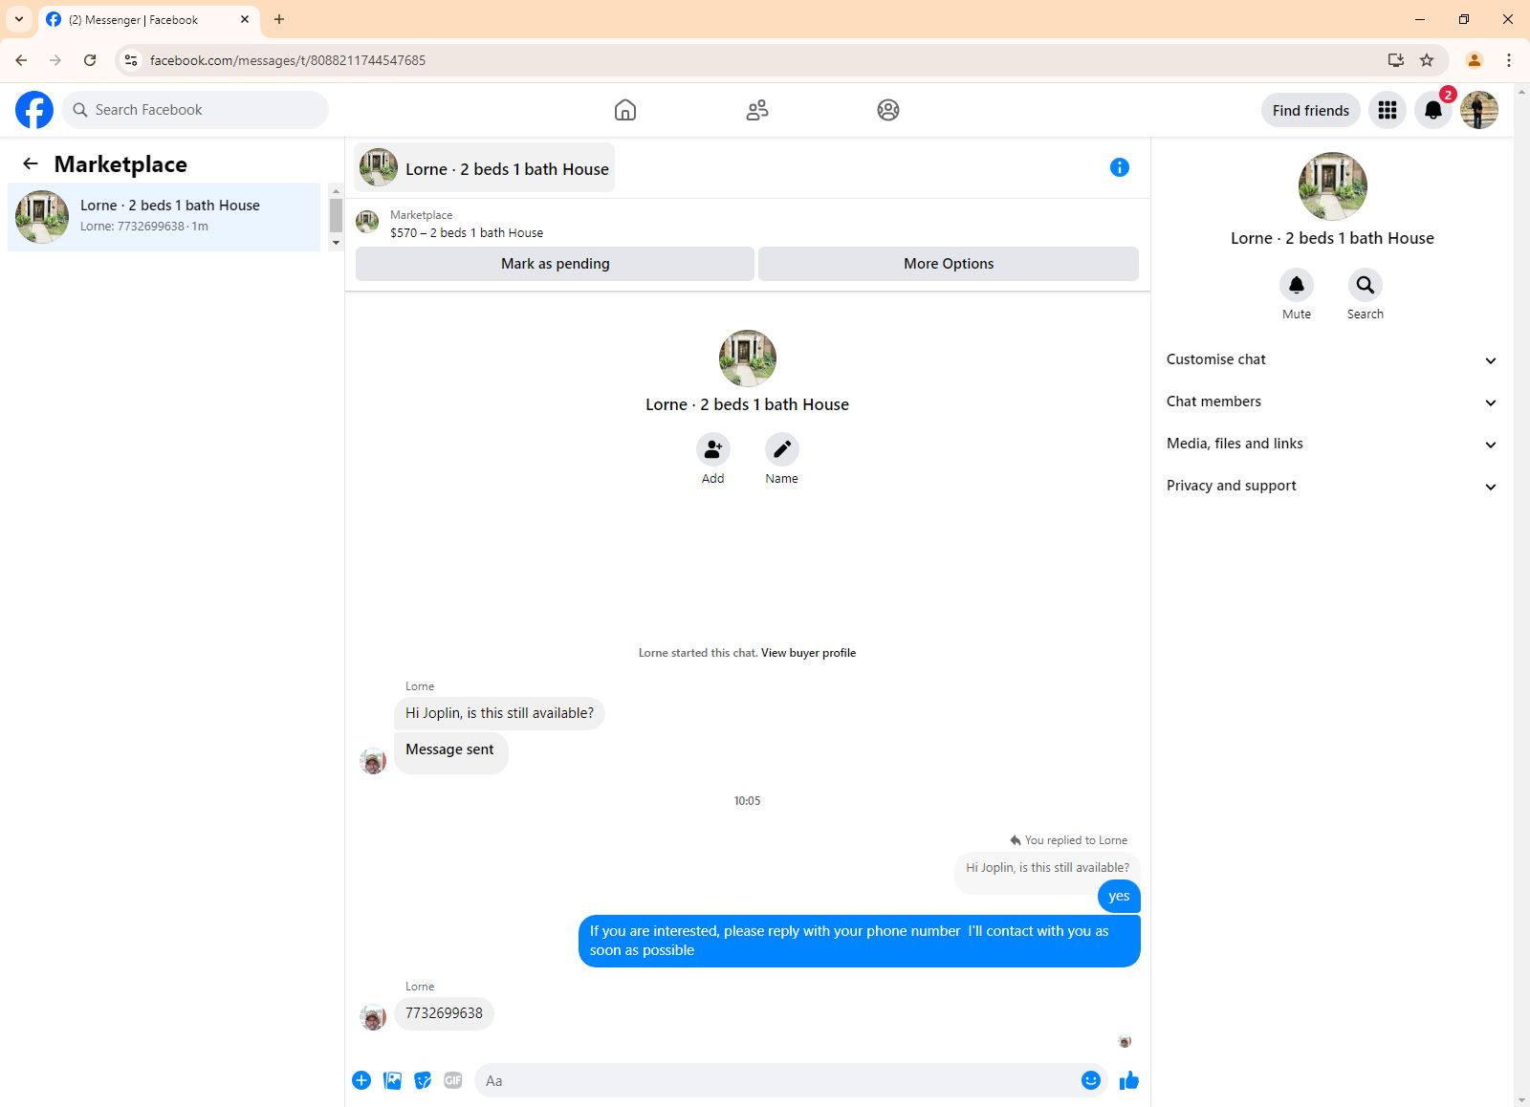Mute this conversation with the bell icon

(x=1297, y=285)
